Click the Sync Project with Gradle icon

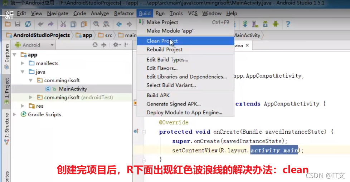point(245,24)
